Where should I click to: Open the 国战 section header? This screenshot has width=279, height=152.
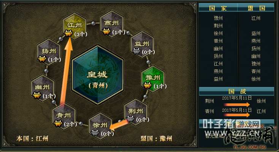pos(237,92)
